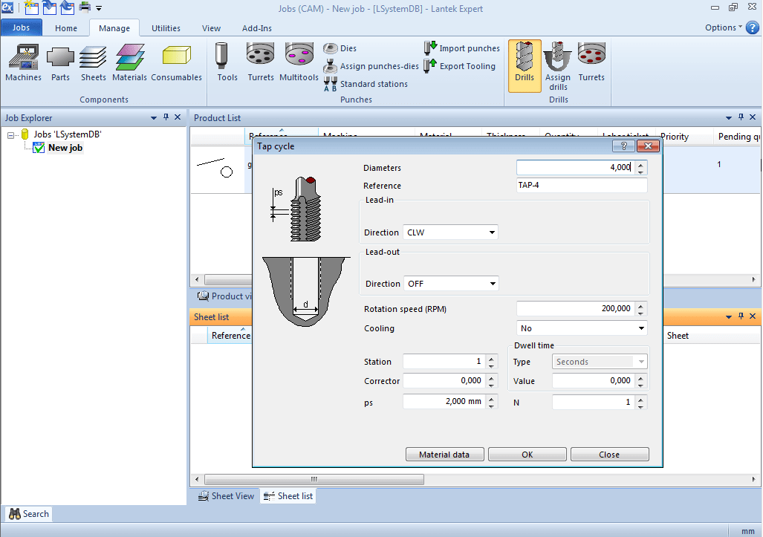The width and height of the screenshot is (763, 537).
Task: Pin the Product List panel
Action: click(741, 117)
